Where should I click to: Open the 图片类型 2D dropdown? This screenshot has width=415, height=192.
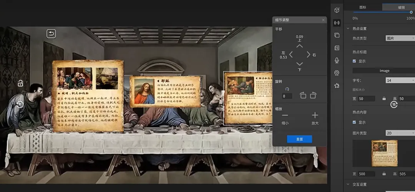(x=400, y=133)
